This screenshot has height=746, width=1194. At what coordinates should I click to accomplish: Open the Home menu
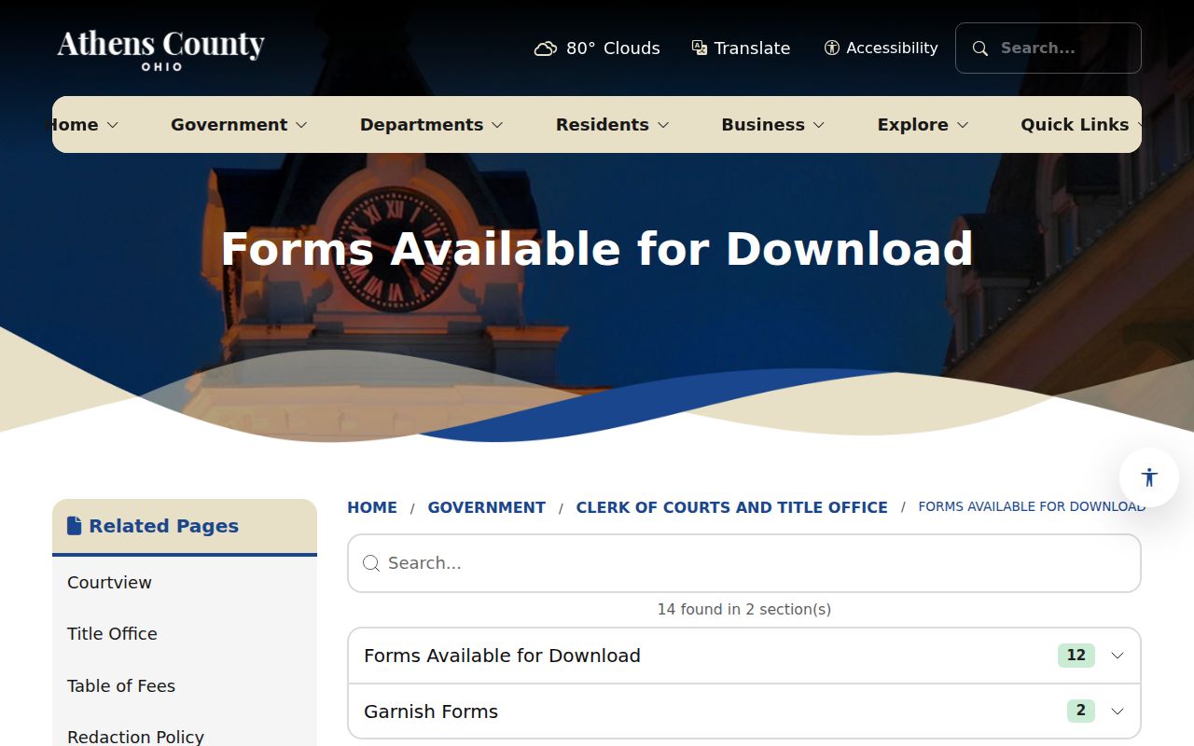(x=83, y=125)
